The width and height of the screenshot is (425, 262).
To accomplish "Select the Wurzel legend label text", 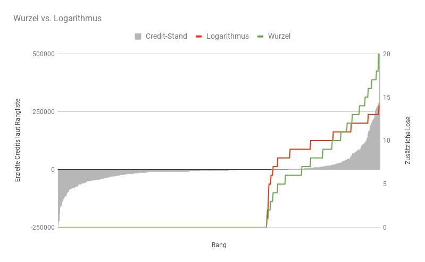I will (279, 37).
